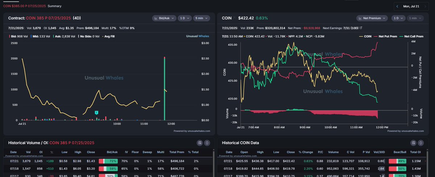Toggle the Bid volume legend series
Image resolution: width=435 pixels, height=177 pixels.
coord(20,36)
